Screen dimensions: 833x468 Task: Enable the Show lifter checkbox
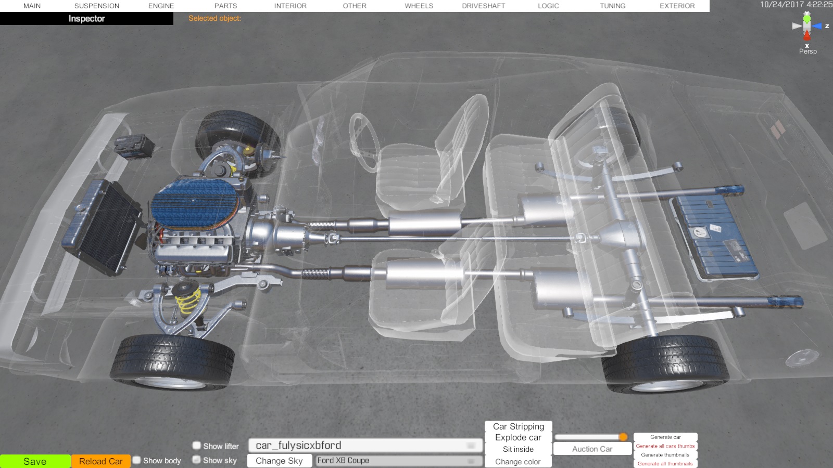[197, 446]
